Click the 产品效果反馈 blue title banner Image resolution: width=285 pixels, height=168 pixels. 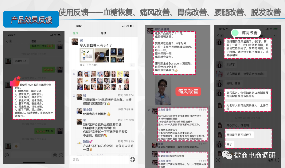pyautogui.click(x=31, y=19)
